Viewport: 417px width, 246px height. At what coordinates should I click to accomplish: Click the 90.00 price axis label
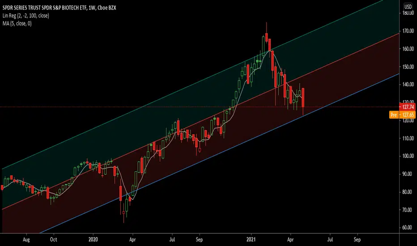point(408,174)
